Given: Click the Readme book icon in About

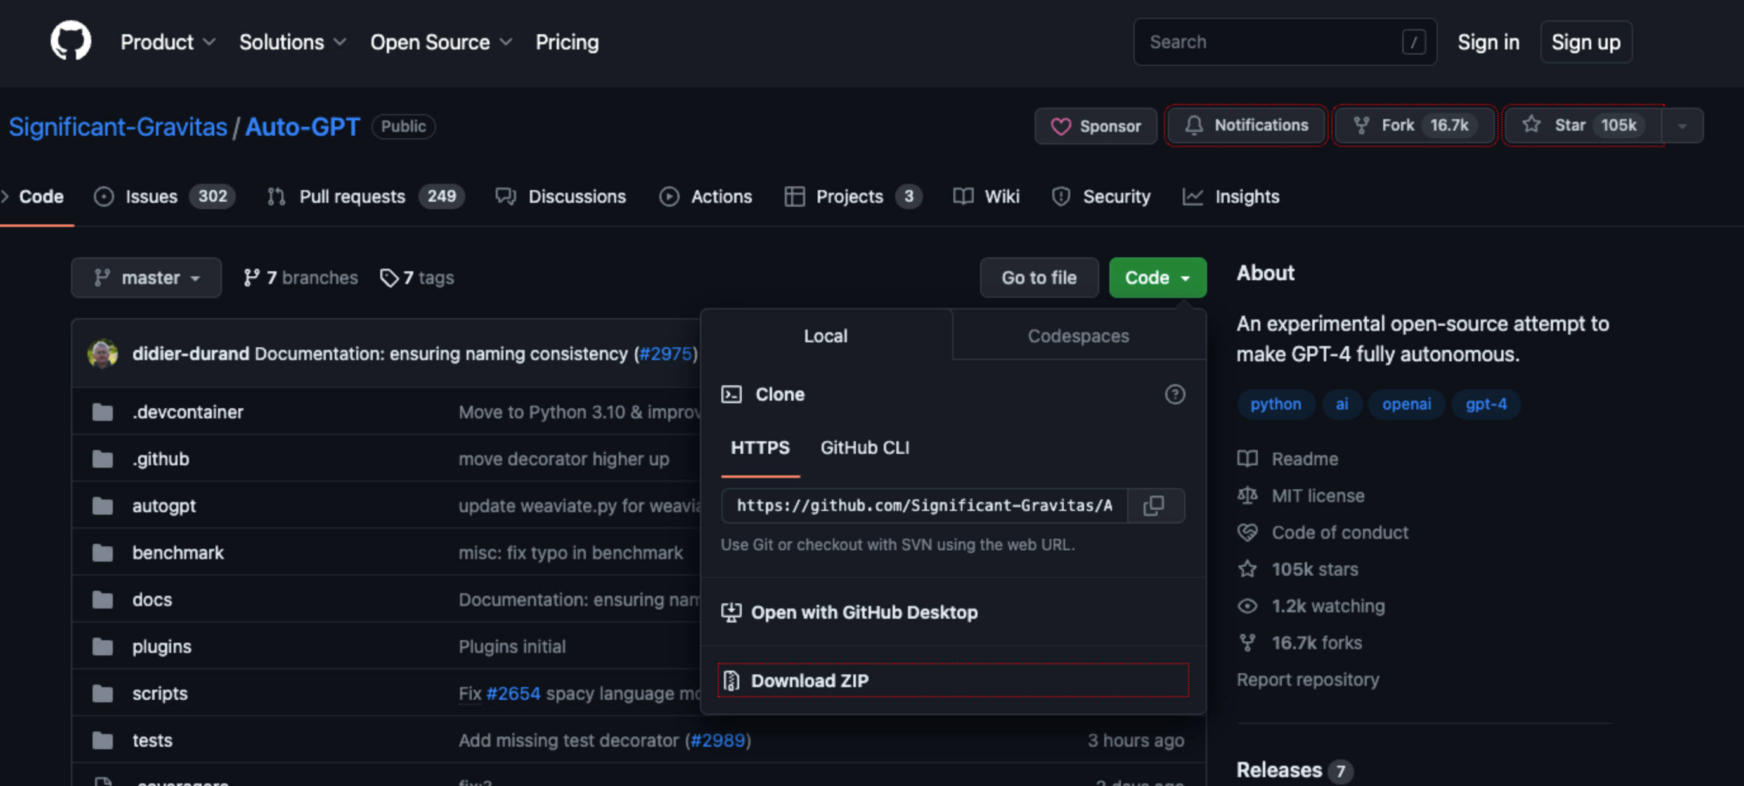Looking at the screenshot, I should 1247,458.
